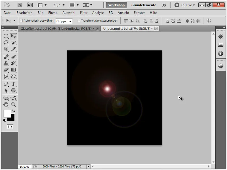The height and width of the screenshot is (170, 227).
Task: Click the foreground color swatch
Action: coord(8,113)
